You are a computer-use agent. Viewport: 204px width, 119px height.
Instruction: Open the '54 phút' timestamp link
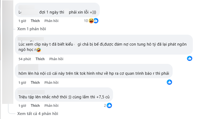pyautogui.click(x=25, y=59)
